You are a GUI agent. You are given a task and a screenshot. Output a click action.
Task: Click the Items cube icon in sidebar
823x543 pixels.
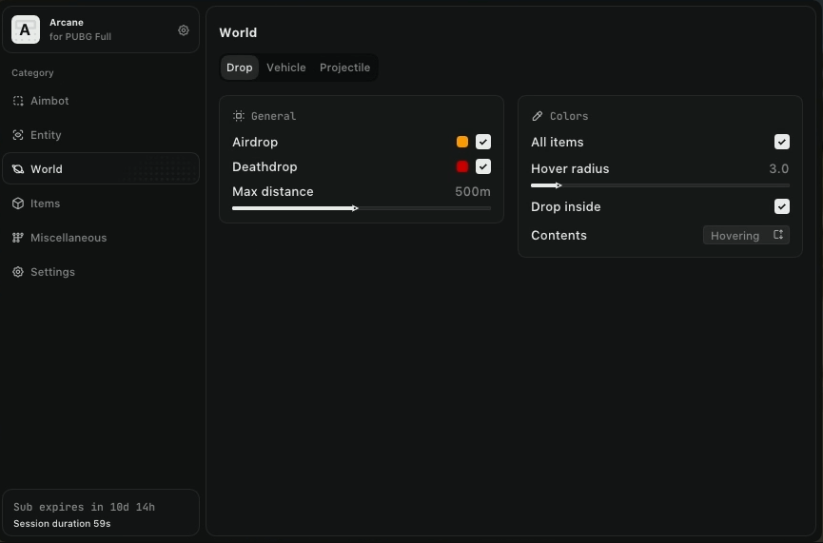point(18,204)
